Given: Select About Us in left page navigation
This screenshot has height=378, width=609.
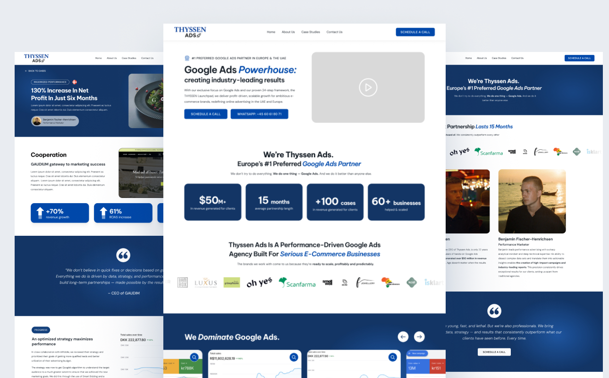Looking at the screenshot, I should point(111,58).
